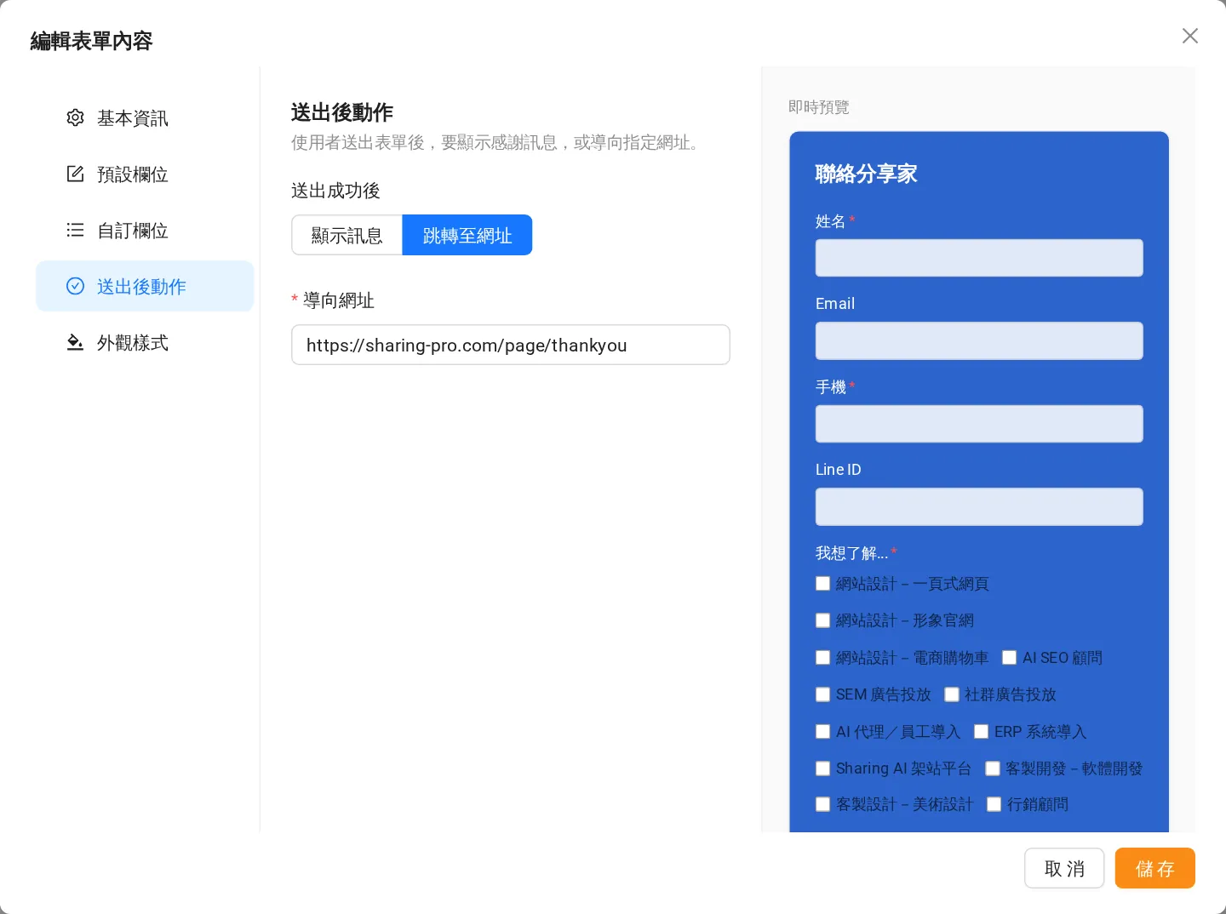Click the 送出後動作 section heading
1226x914 pixels.
pyautogui.click(x=342, y=112)
